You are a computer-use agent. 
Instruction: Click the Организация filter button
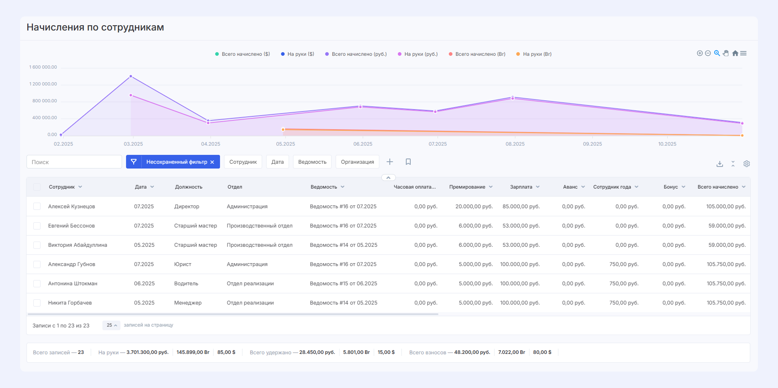[357, 162]
